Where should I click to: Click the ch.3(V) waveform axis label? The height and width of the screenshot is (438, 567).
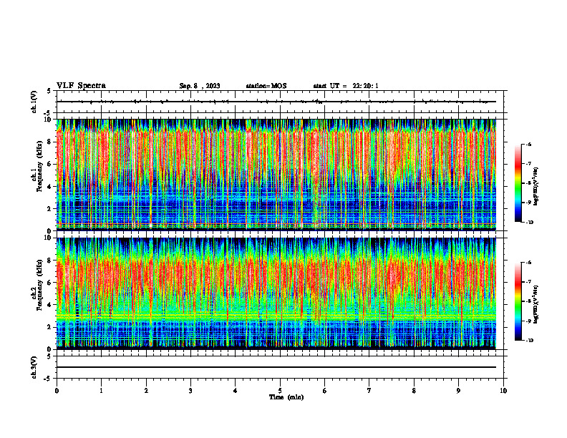(x=34, y=367)
